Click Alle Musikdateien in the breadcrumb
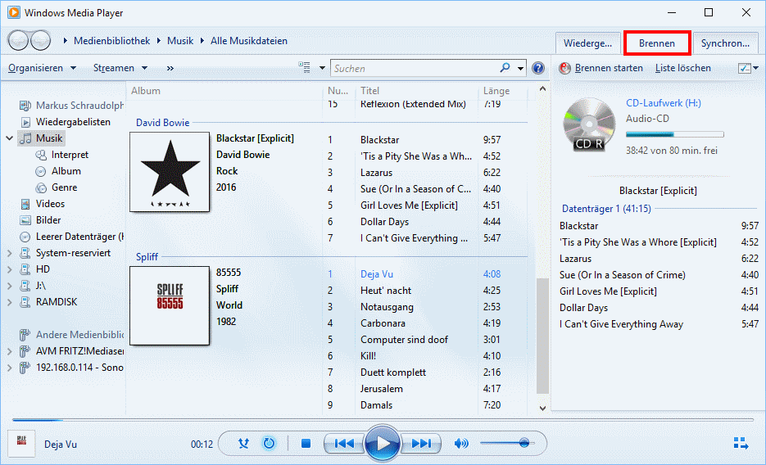This screenshot has height=465, width=766. pos(249,41)
